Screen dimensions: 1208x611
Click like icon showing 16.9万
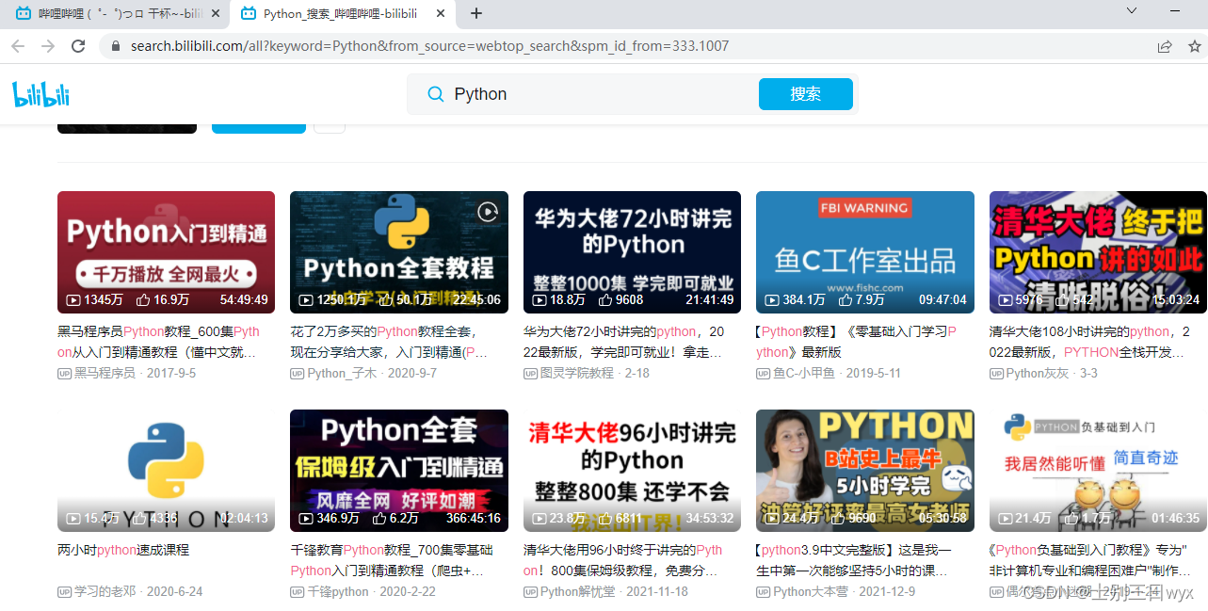tap(143, 300)
